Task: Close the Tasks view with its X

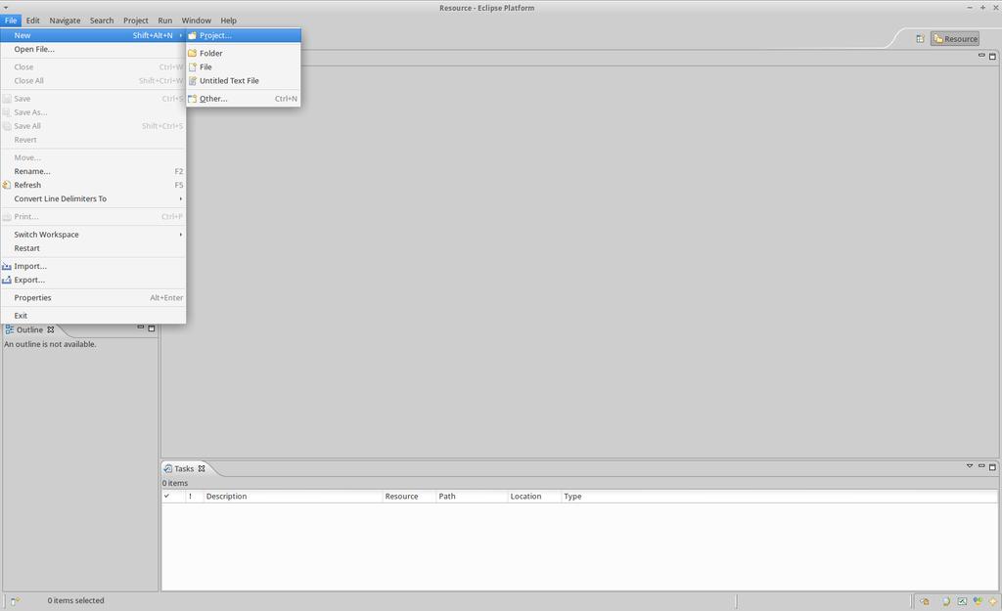Action: [x=202, y=468]
